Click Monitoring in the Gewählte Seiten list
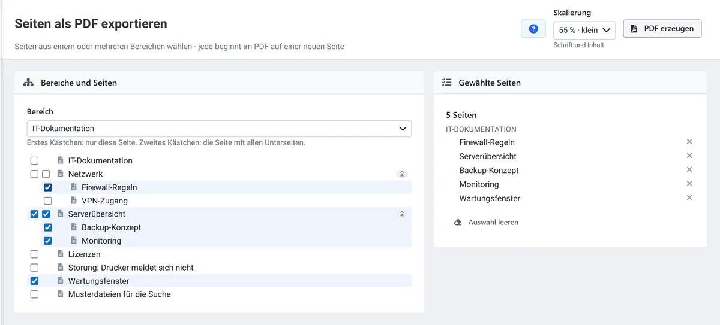The image size is (720, 325). click(479, 184)
